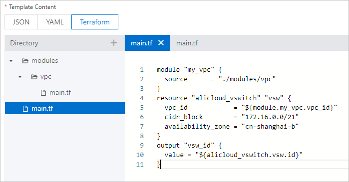Select the Terraform format tab
Screen dimensions: 349x182
point(95,22)
